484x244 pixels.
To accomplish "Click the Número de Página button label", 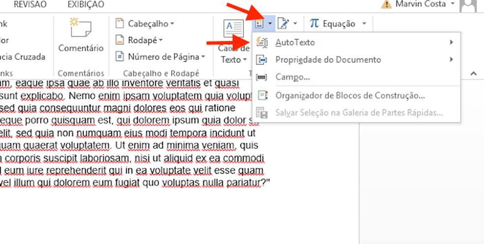I will coord(164,57).
